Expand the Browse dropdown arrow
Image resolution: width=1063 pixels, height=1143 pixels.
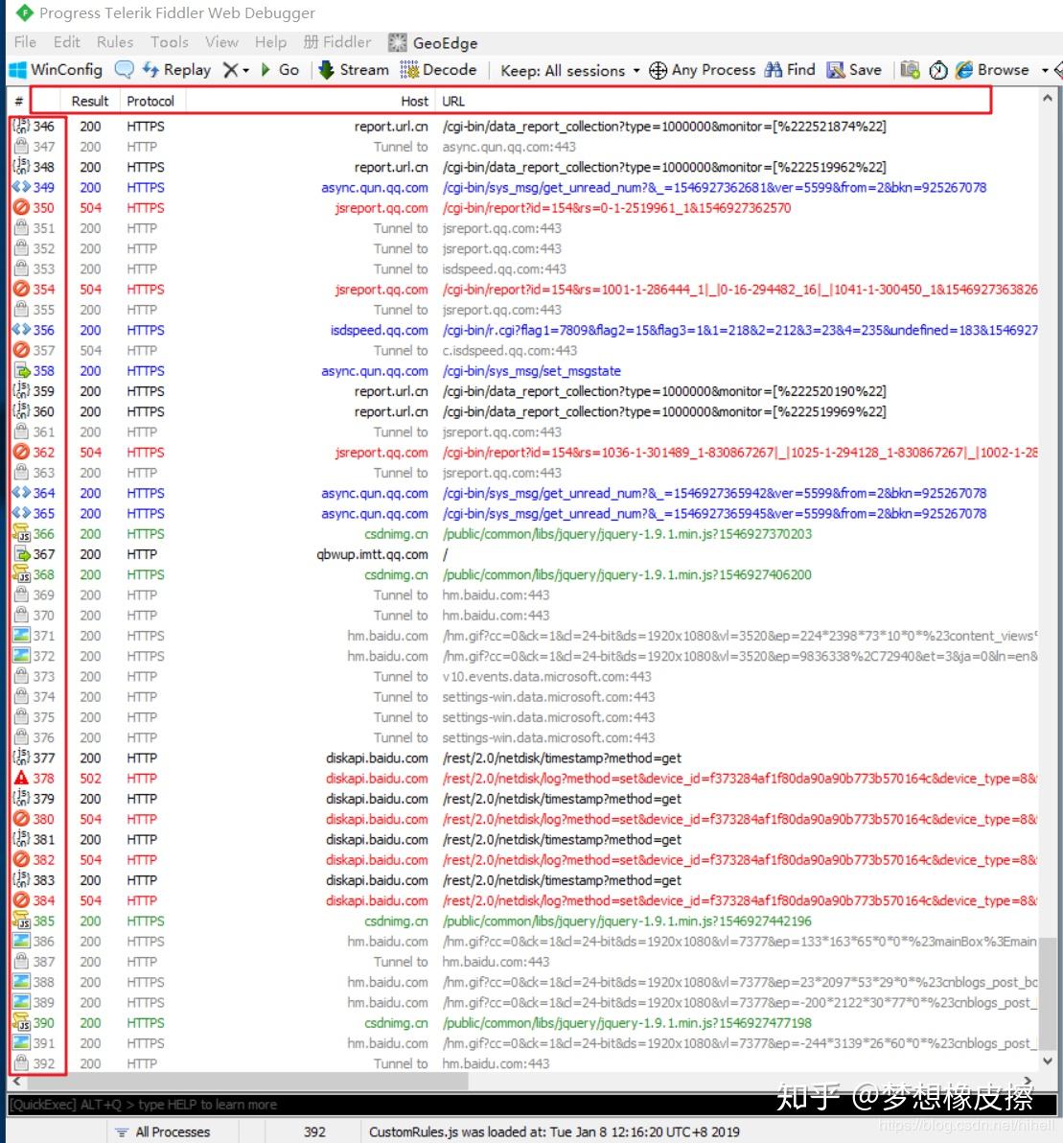coord(1045,71)
